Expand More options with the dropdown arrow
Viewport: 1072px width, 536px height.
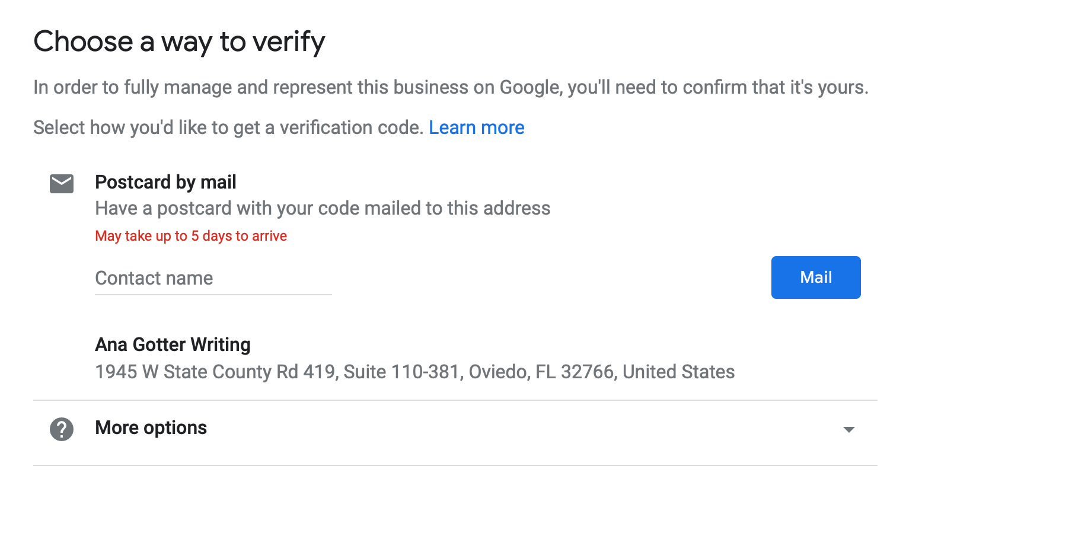click(x=848, y=429)
